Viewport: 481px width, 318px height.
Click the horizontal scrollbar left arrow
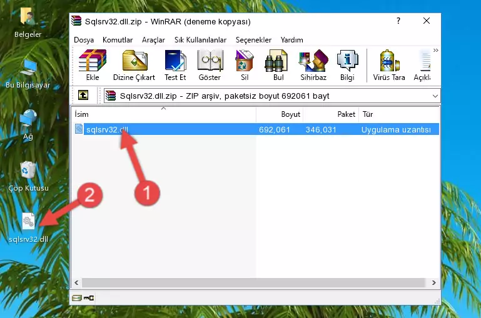click(x=77, y=282)
